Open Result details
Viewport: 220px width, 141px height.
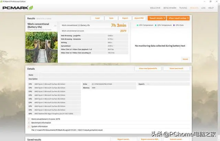[157, 18]
